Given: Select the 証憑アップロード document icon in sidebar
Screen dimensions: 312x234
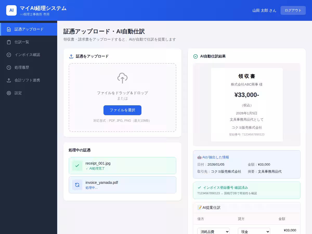Looking at the screenshot, I should pyautogui.click(x=9, y=29).
